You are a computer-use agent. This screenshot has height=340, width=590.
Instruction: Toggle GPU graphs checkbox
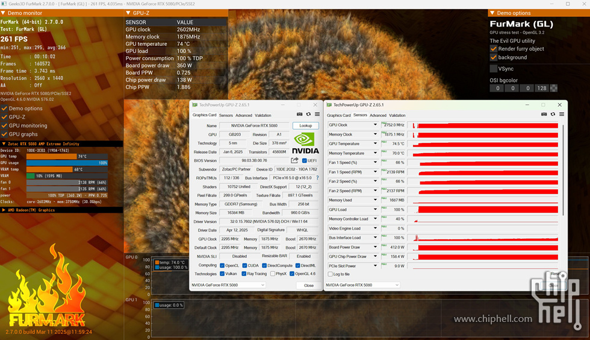point(5,134)
